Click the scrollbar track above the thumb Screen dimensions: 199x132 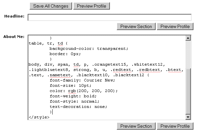pyautogui.click(x=188, y=54)
